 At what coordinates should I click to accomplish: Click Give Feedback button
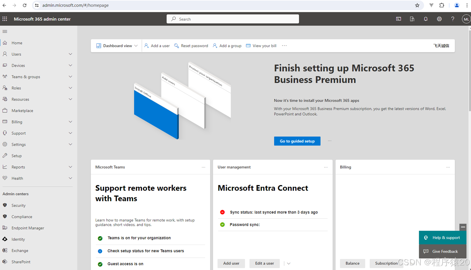point(442,251)
